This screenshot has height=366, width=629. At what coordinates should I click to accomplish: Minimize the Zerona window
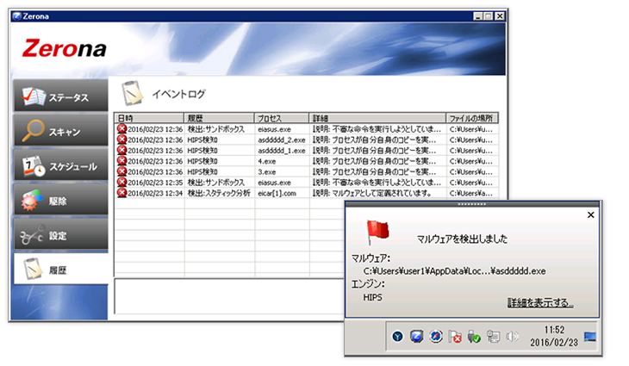pos(477,16)
